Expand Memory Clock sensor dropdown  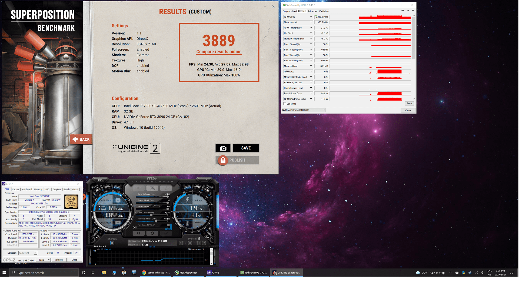click(x=311, y=22)
